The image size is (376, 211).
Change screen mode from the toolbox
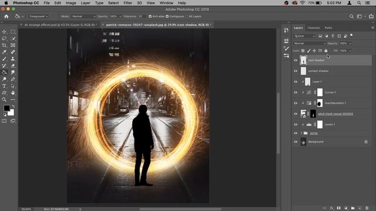[13, 121]
